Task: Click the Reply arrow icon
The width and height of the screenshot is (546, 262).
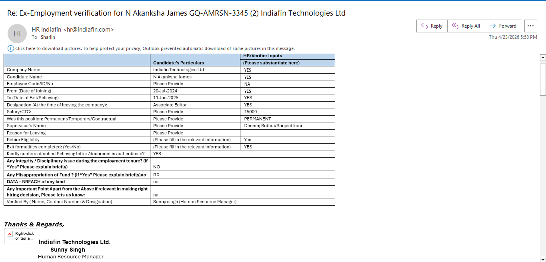Action: pos(424,26)
